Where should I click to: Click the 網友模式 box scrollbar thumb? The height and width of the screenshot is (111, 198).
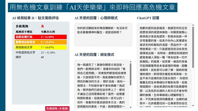(x=131, y=74)
